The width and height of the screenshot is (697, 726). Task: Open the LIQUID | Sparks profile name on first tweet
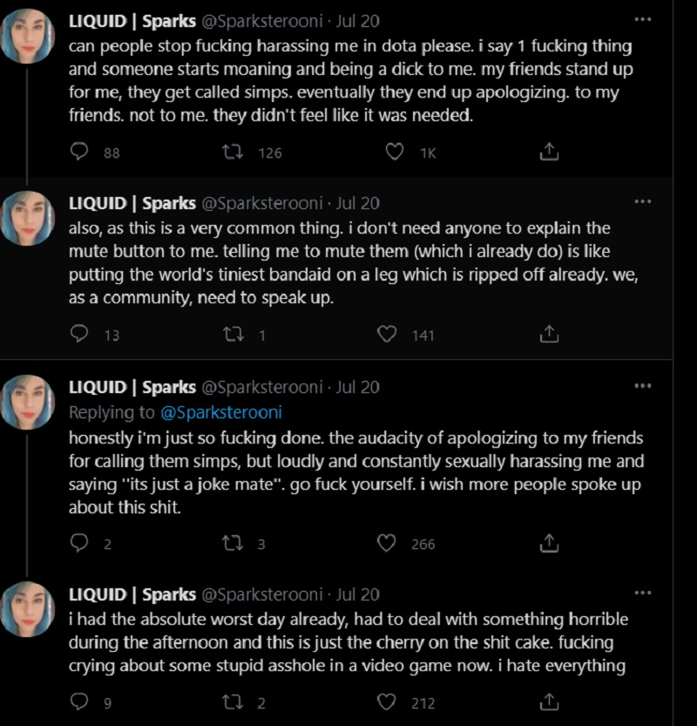coord(132,21)
